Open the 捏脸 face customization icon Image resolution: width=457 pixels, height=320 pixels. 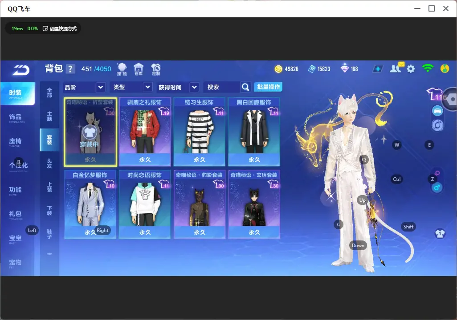click(122, 69)
